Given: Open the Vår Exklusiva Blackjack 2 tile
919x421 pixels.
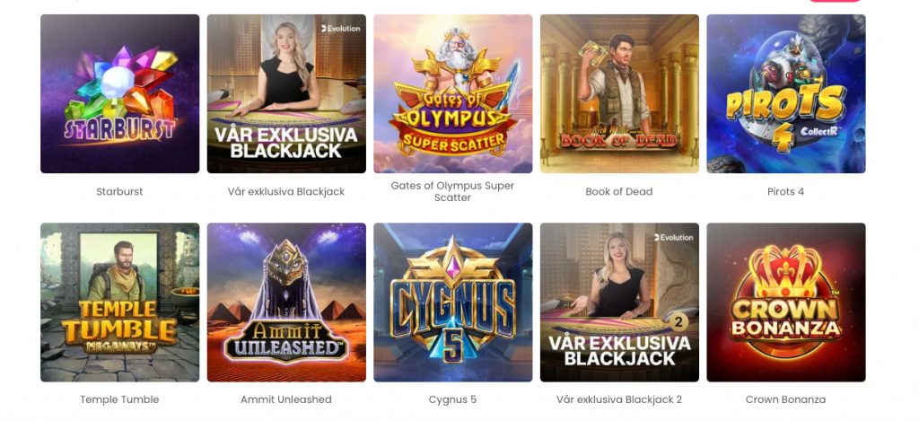Looking at the screenshot, I should pyautogui.click(x=619, y=302).
